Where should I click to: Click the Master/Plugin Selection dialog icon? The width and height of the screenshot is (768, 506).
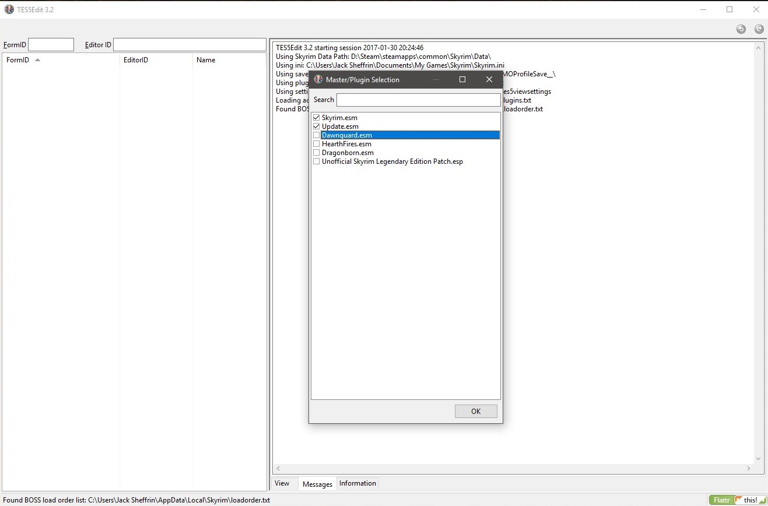(318, 79)
